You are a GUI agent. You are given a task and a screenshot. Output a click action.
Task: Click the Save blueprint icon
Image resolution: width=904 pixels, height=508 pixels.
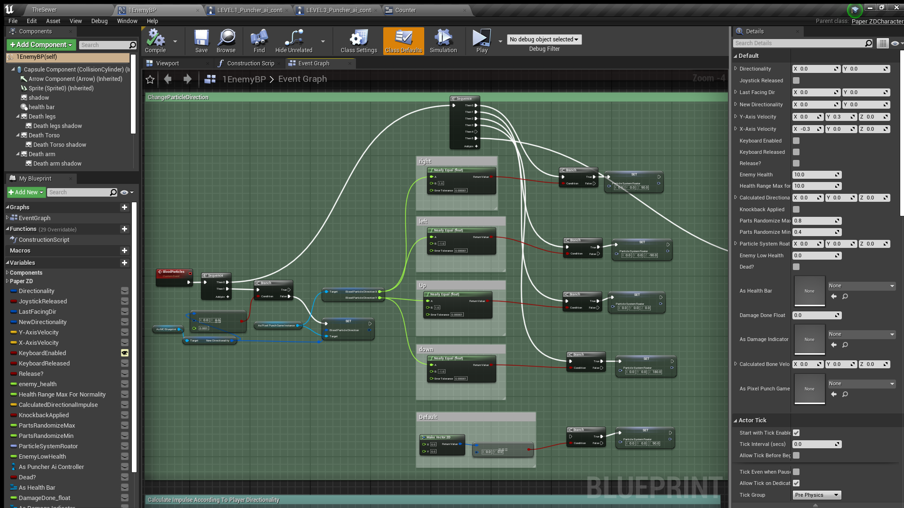(x=202, y=38)
